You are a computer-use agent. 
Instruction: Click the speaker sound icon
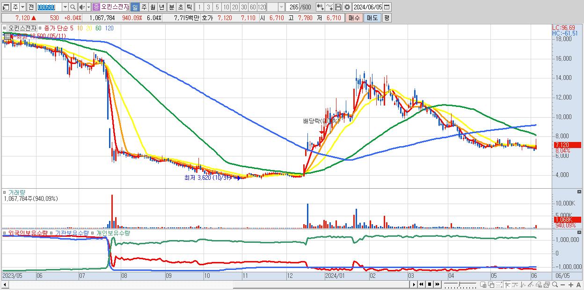click(82, 7)
